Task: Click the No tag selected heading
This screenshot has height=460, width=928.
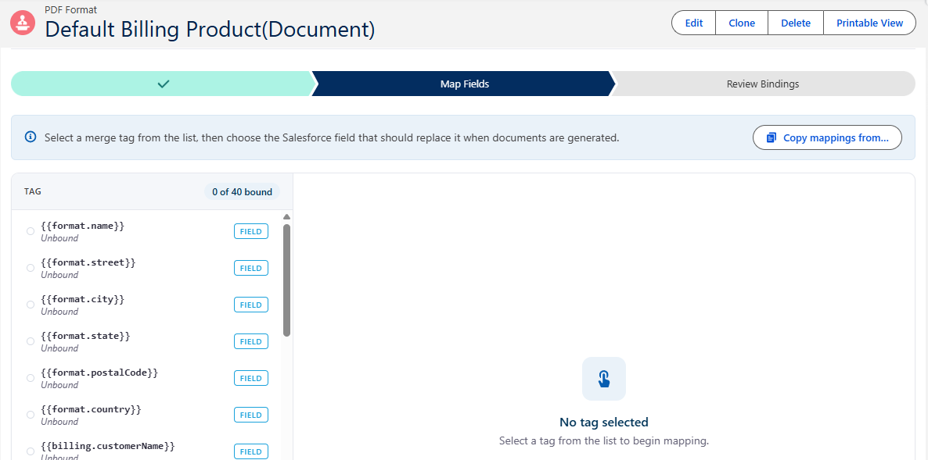Action: coord(604,423)
